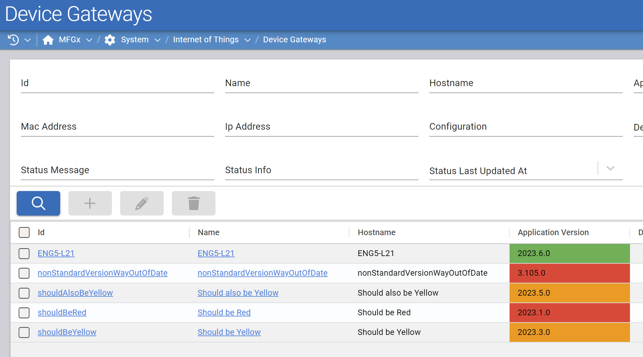Click the pencil edit button
The image size is (643, 357).
[x=142, y=203]
